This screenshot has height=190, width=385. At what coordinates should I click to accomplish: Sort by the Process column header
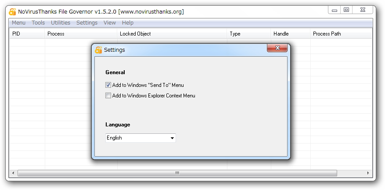tap(81, 34)
